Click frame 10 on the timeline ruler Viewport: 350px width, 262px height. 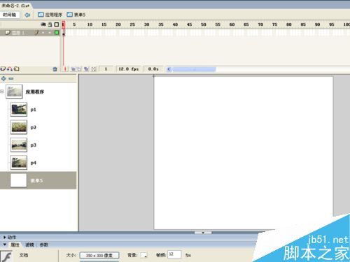[90, 24]
